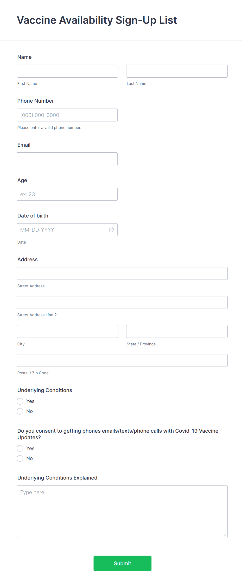Screen dimensions: 242x584
Task: Click the Email input box
Action: coord(67,158)
